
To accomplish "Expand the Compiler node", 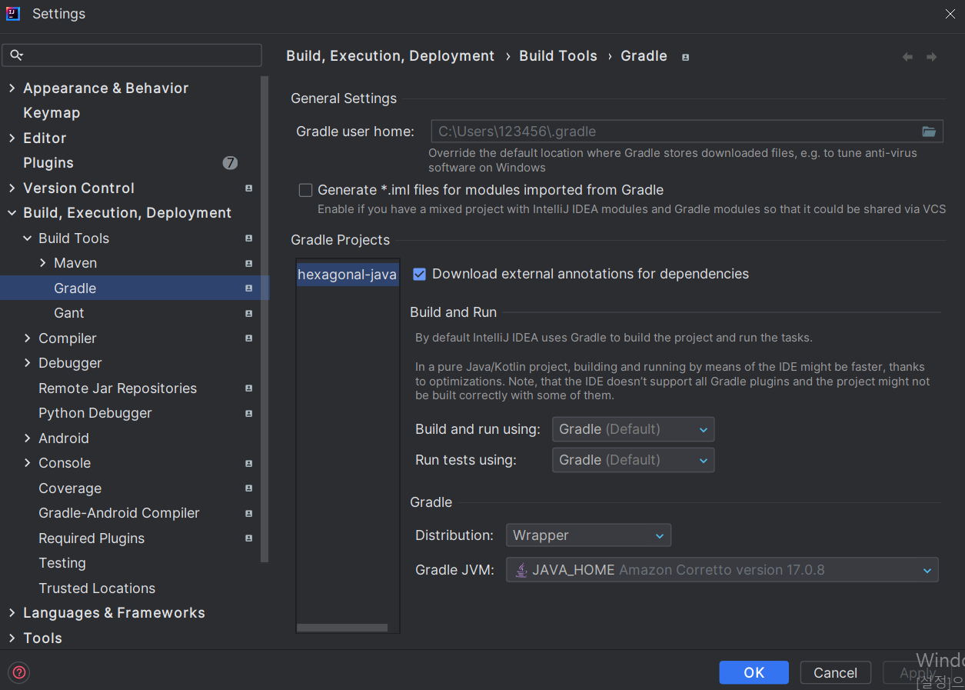I will 27,338.
